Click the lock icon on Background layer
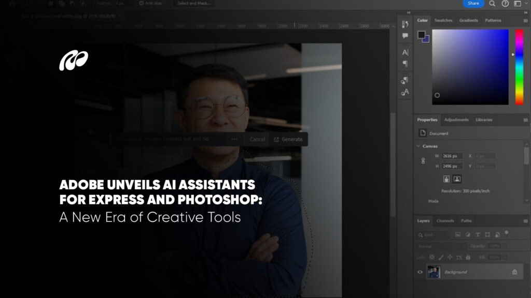 [514, 272]
